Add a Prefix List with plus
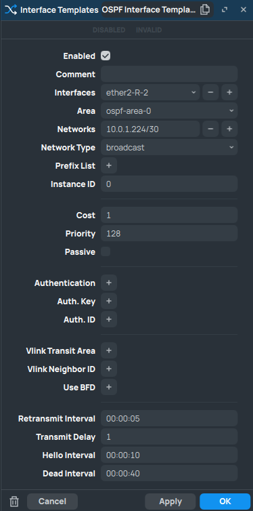The image size is (253, 511). coord(109,165)
